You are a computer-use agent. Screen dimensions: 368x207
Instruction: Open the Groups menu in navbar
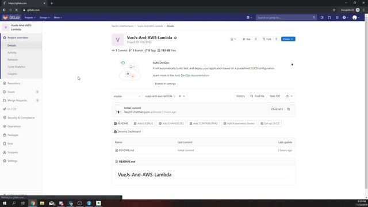[45, 18]
